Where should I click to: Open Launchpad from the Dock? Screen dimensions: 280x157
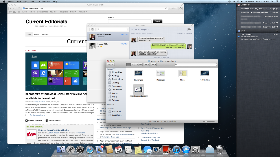point(71,149)
